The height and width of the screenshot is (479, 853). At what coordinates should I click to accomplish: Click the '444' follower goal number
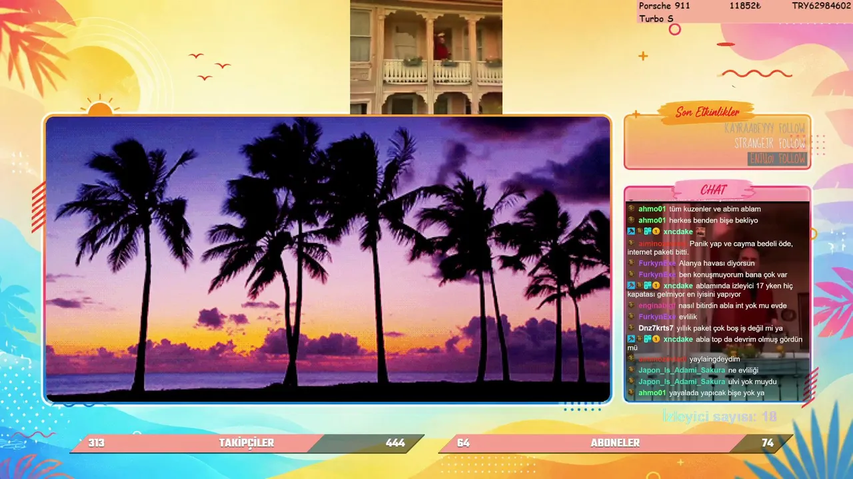395,443
